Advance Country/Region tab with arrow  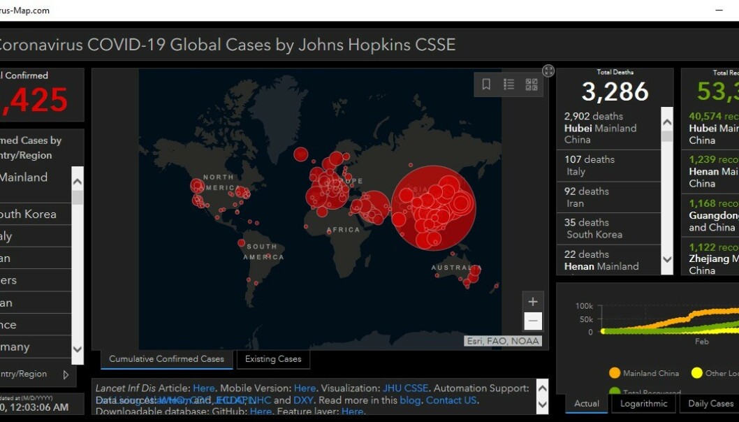point(66,375)
